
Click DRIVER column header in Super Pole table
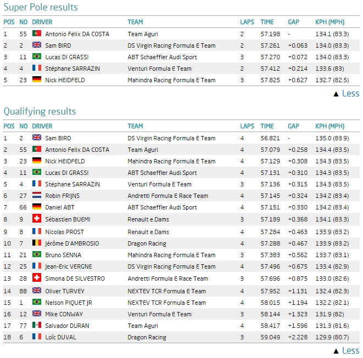[42, 22]
